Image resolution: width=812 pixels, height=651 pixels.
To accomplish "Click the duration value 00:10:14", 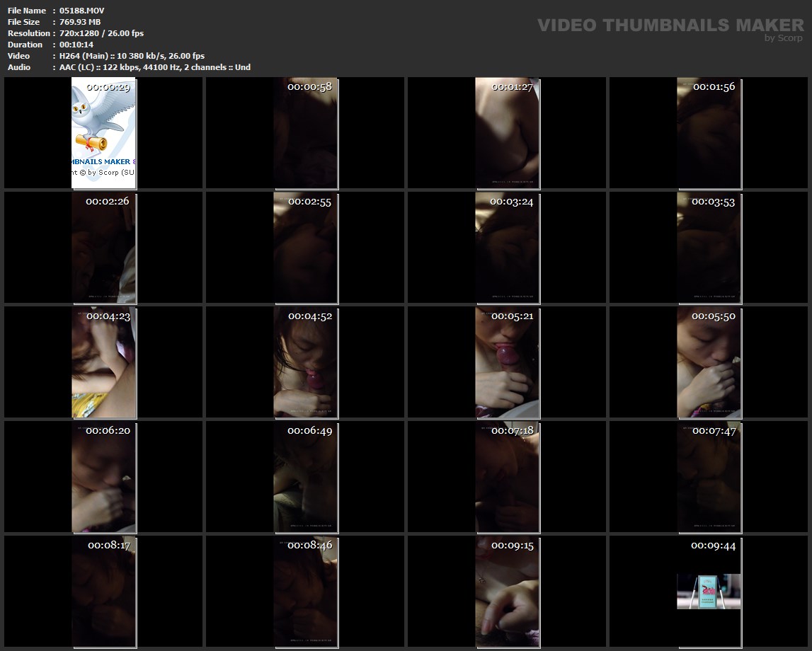I will pyautogui.click(x=76, y=45).
